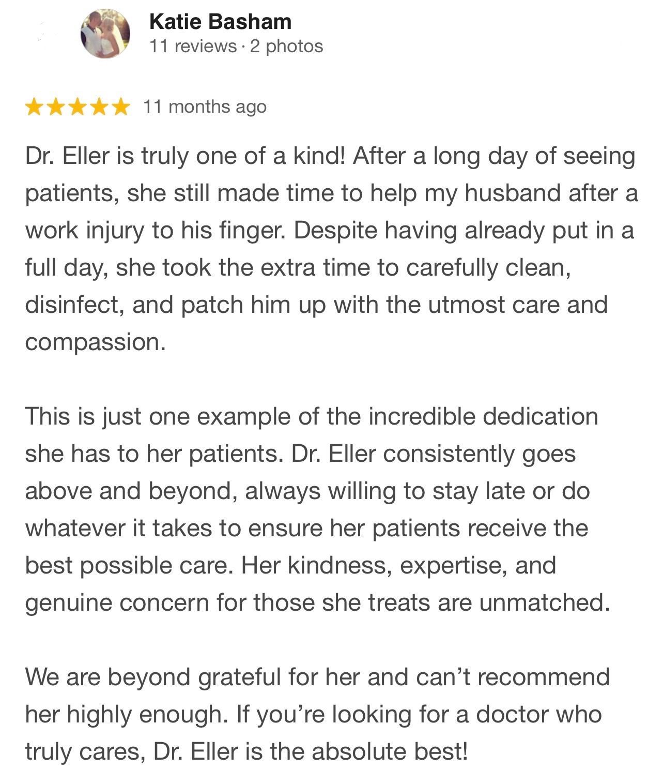
Task: Click the word "compassion." ending the first paragraph
Action: 96,342
